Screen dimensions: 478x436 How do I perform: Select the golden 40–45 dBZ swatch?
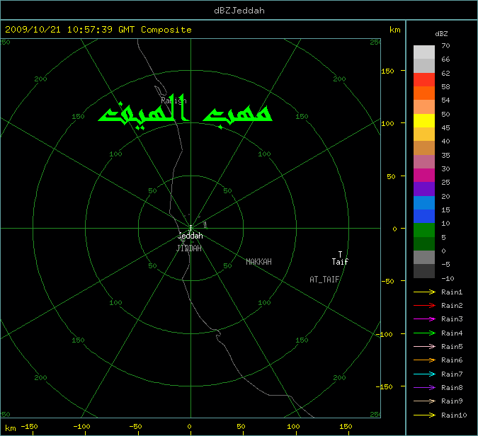click(x=424, y=134)
